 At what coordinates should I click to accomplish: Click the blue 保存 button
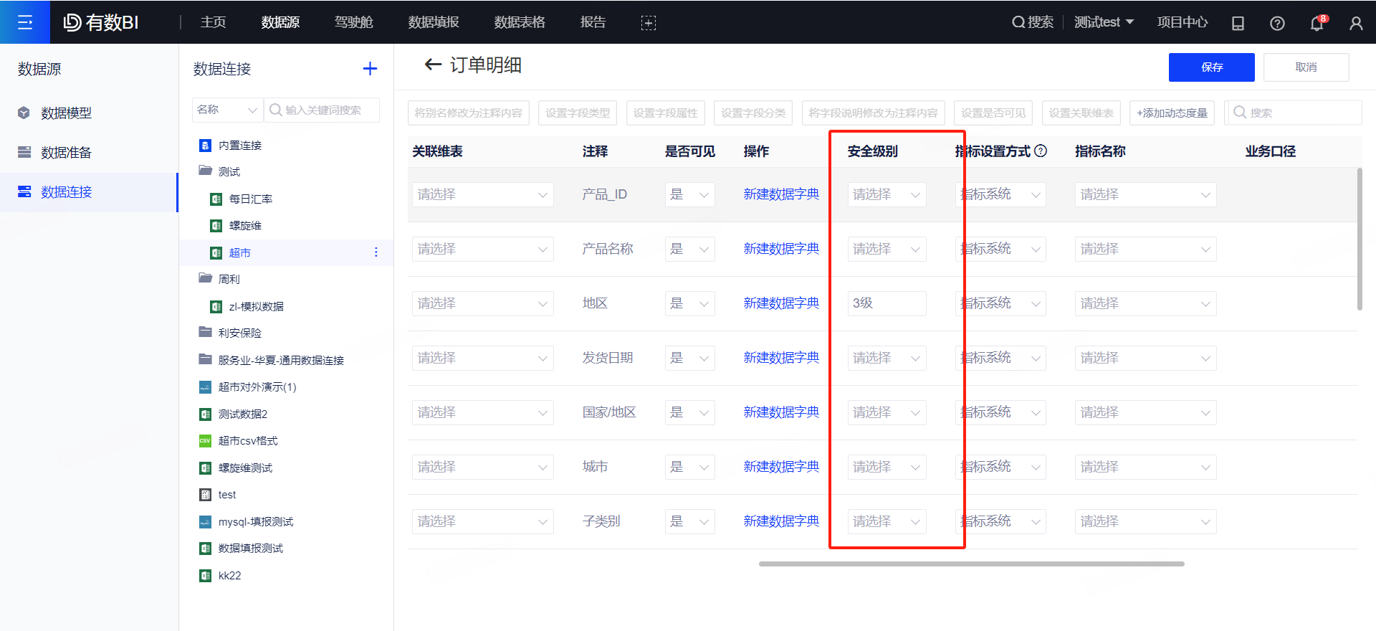[x=1211, y=67]
